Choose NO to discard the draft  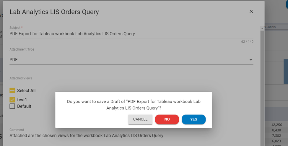click(x=167, y=119)
